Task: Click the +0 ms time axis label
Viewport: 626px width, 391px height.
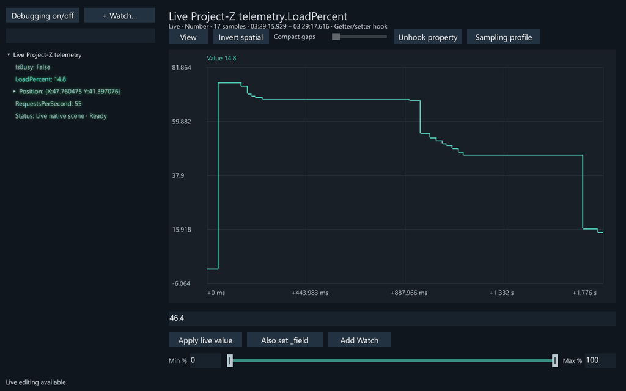Action: (x=216, y=293)
